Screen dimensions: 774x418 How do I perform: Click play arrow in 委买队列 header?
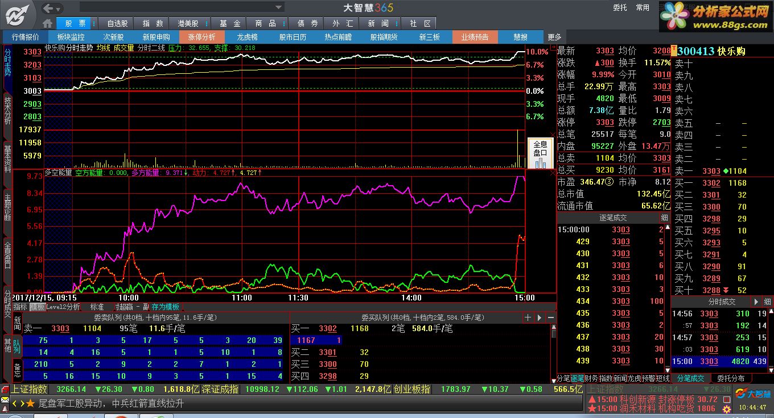[539, 317]
